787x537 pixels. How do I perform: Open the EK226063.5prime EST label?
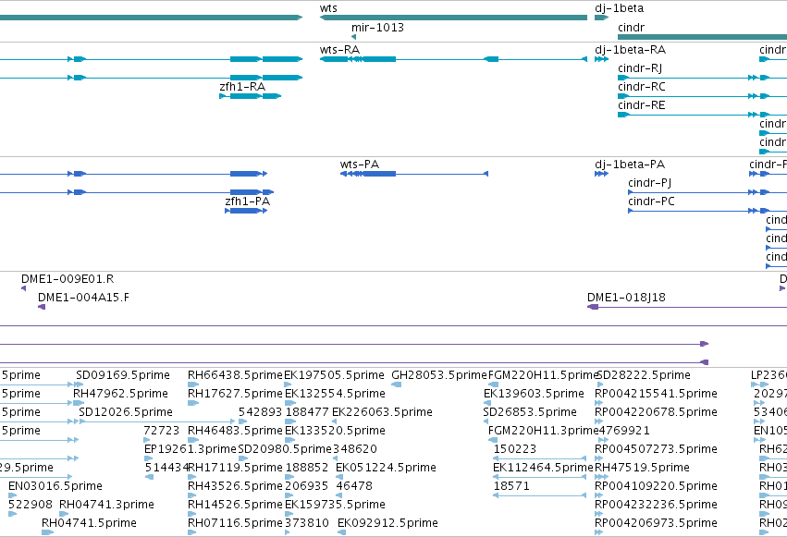click(382, 412)
